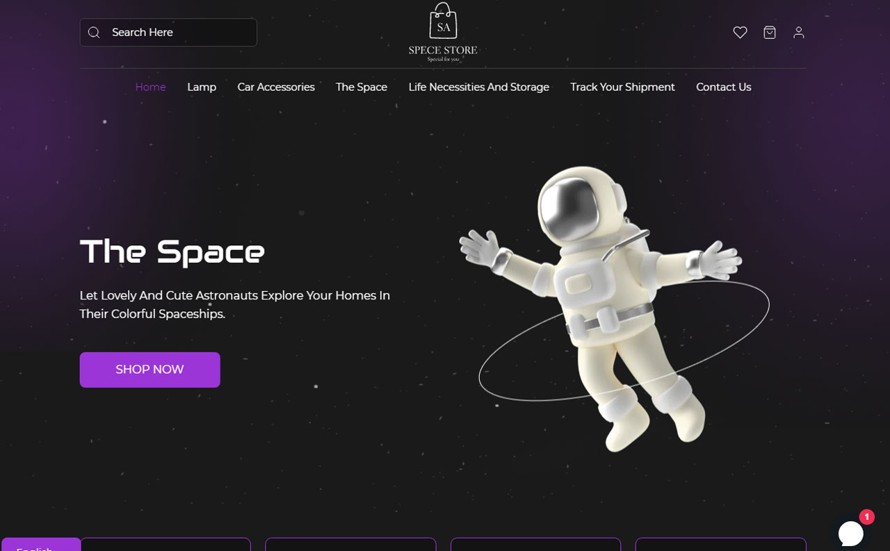
Task: Click The Space hero heading
Action: click(172, 251)
